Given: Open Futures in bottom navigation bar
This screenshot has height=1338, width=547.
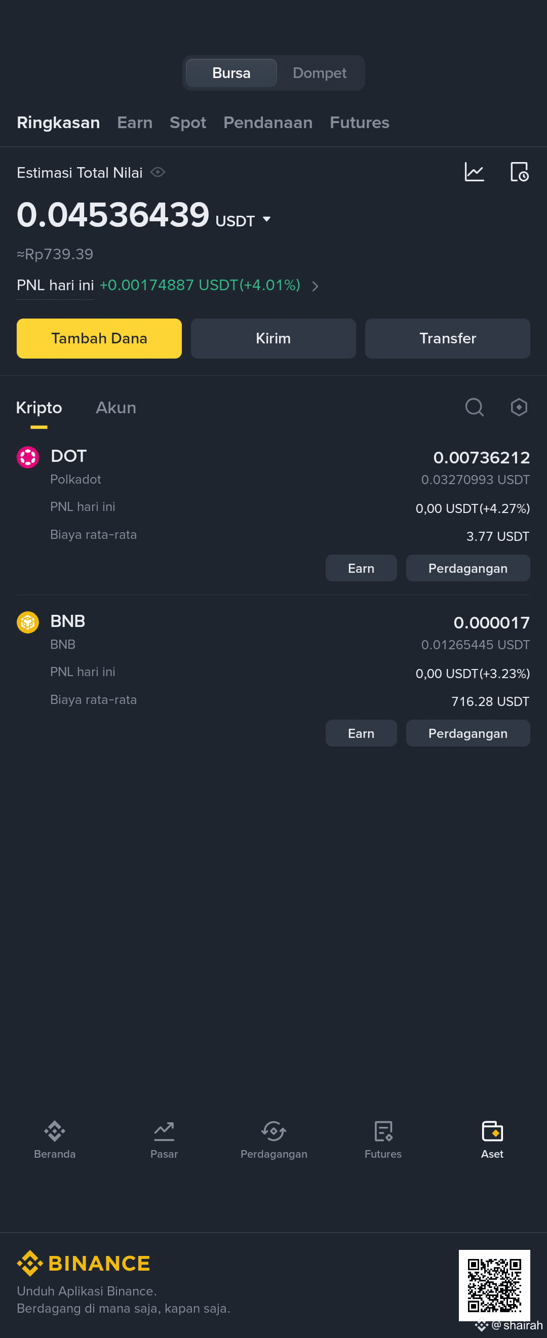Looking at the screenshot, I should [383, 1139].
